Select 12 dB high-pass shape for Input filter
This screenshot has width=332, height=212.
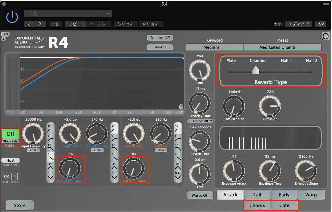50,128
